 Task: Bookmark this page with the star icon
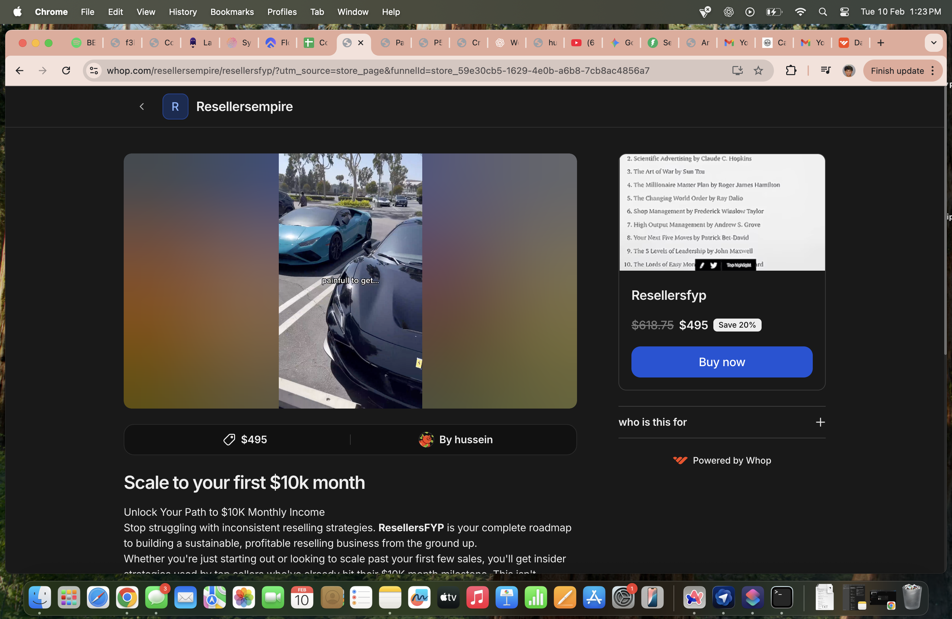click(758, 71)
